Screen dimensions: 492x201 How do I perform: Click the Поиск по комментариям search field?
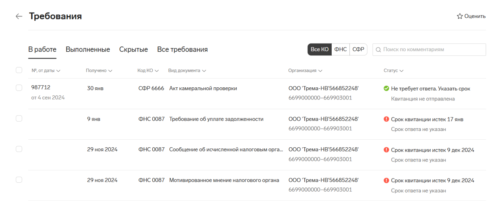click(x=429, y=50)
